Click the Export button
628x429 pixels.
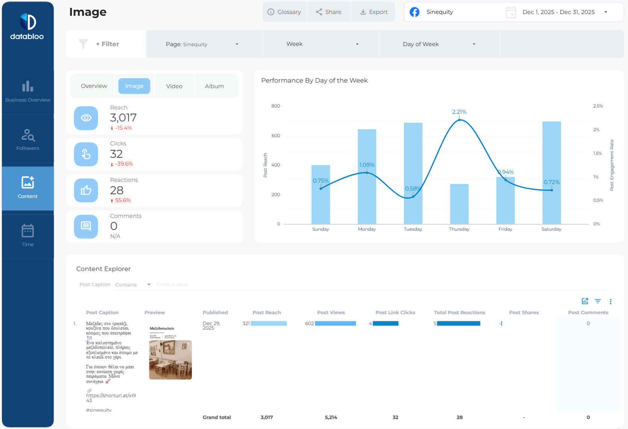tap(373, 12)
